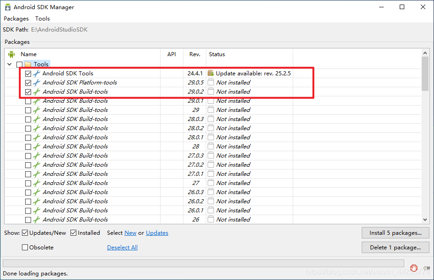Click the wrench icon for Build-tools 26.0.3

click(37, 192)
